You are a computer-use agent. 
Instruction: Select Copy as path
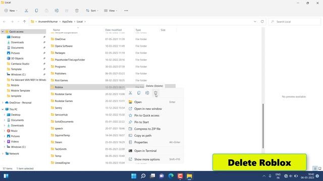[x=155, y=136]
